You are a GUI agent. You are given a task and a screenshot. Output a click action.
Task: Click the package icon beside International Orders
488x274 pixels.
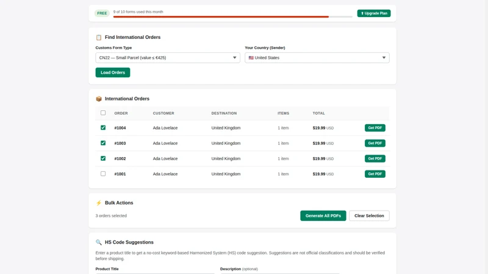[99, 99]
